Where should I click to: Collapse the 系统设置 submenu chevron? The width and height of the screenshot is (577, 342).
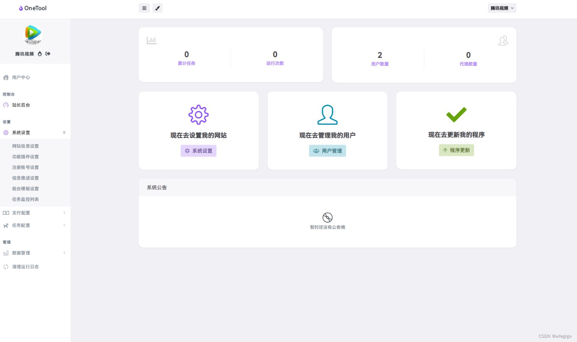point(64,132)
